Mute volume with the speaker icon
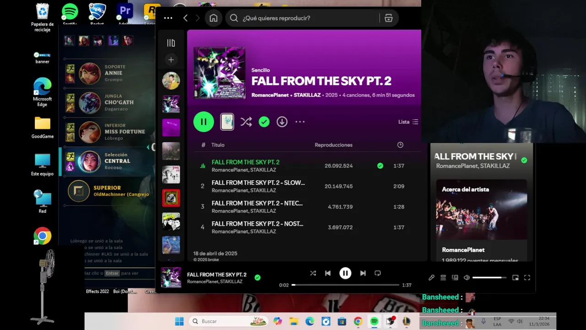Screen dimensions: 586x330 [x=467, y=277]
